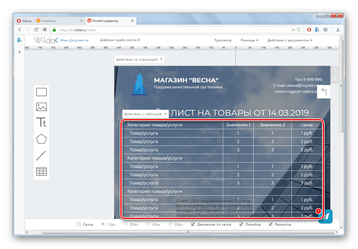
Task: Go back in browser history
Action: point(20,30)
